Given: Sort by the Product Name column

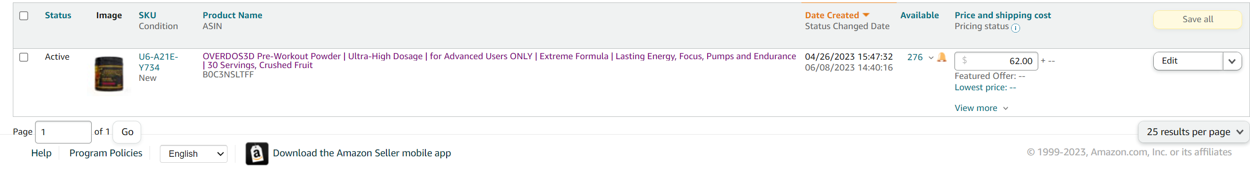Looking at the screenshot, I should coord(232,15).
